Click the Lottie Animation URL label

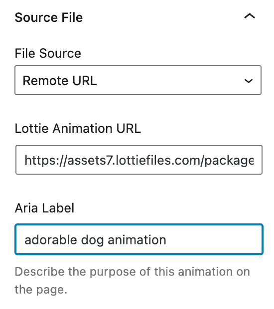coord(78,128)
